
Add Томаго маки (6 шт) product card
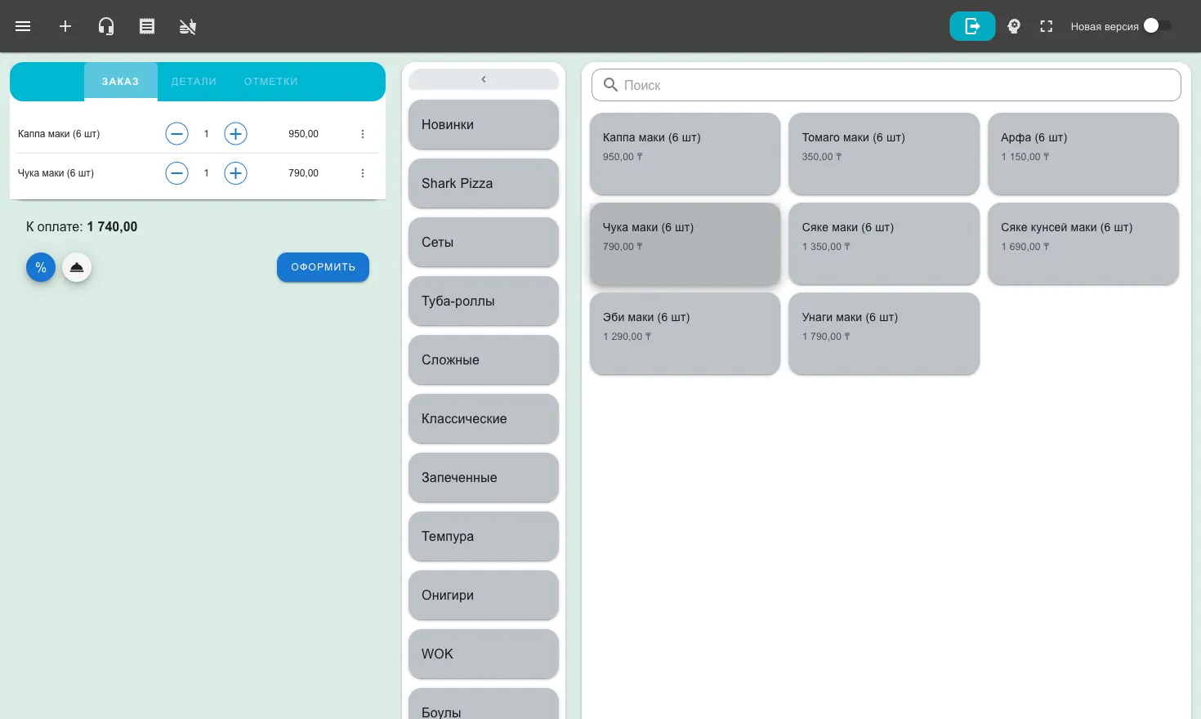(x=884, y=154)
